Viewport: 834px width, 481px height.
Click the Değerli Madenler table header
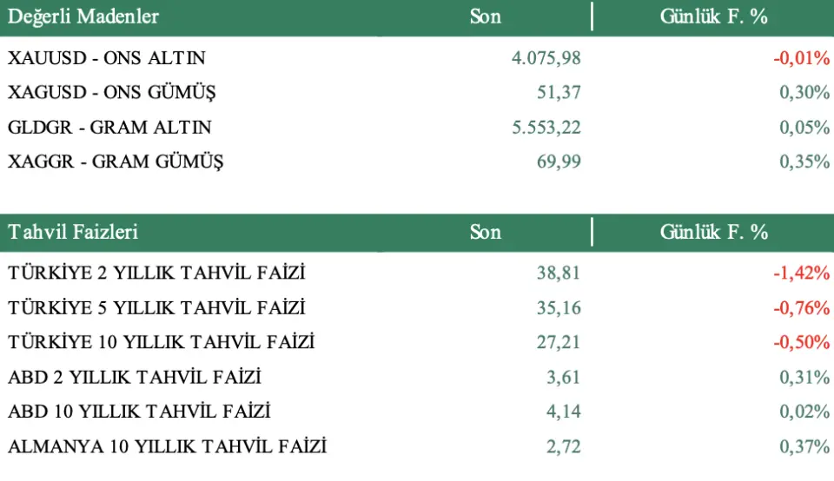pyautogui.click(x=83, y=16)
